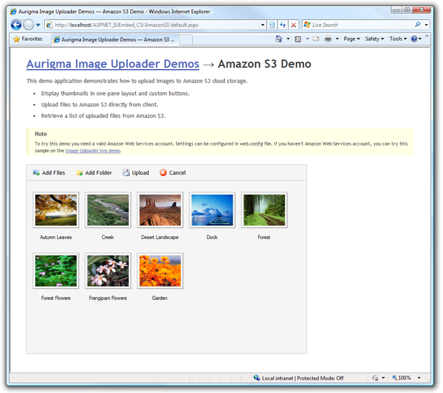Show more command bar items chevron
Viewport: 443px width, 393px height.
pyautogui.click(x=426, y=36)
